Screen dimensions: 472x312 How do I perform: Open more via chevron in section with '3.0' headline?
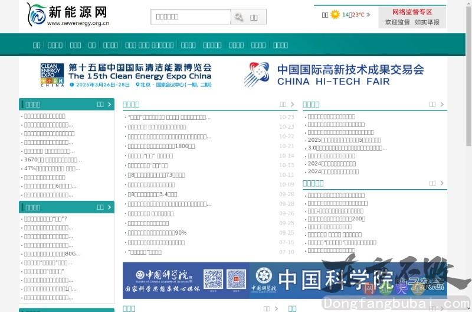[441, 105]
